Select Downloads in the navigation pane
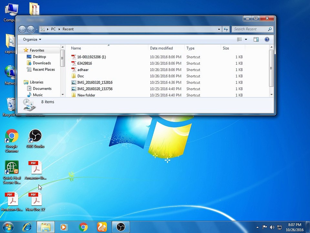 [42, 63]
